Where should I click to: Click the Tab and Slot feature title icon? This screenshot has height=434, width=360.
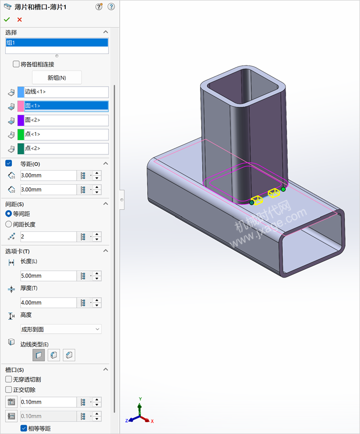point(8,7)
